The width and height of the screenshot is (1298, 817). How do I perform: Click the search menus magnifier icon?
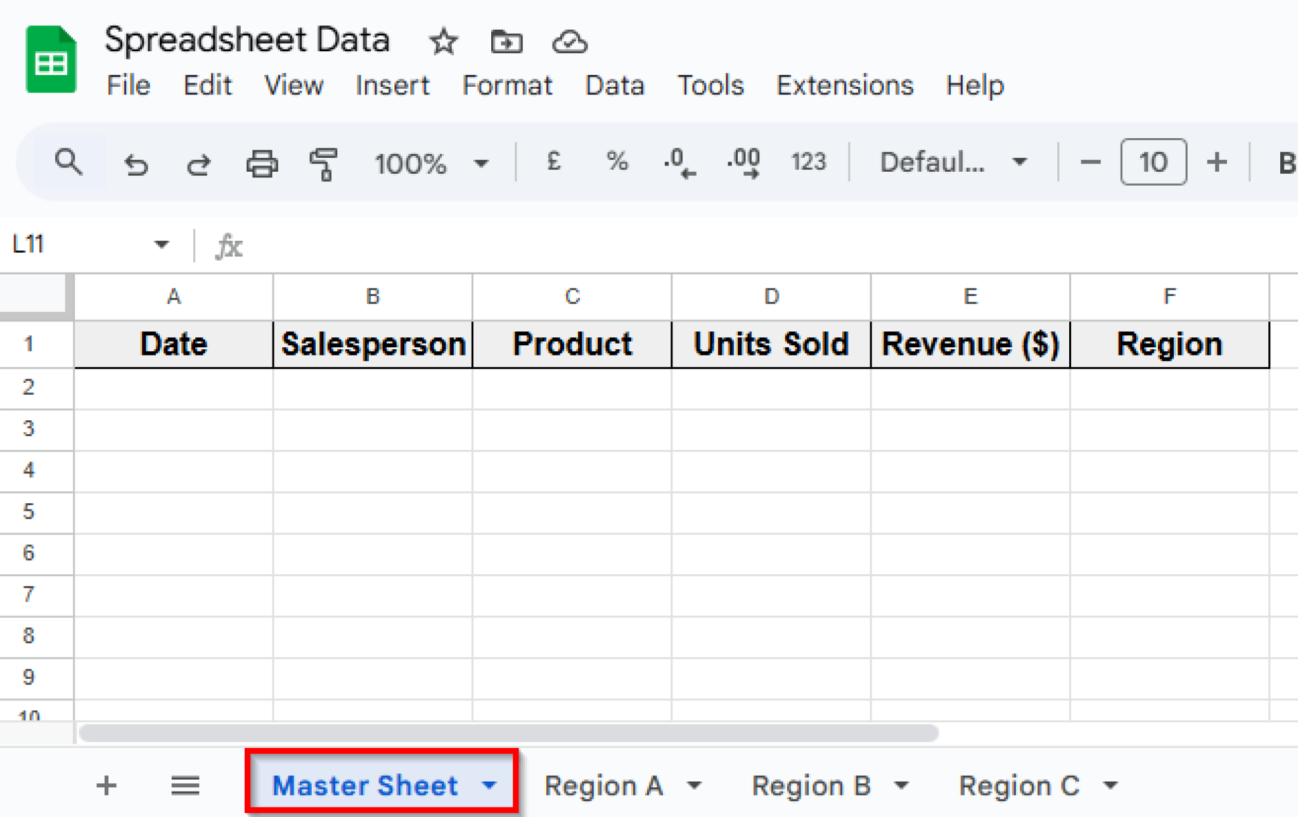68,162
